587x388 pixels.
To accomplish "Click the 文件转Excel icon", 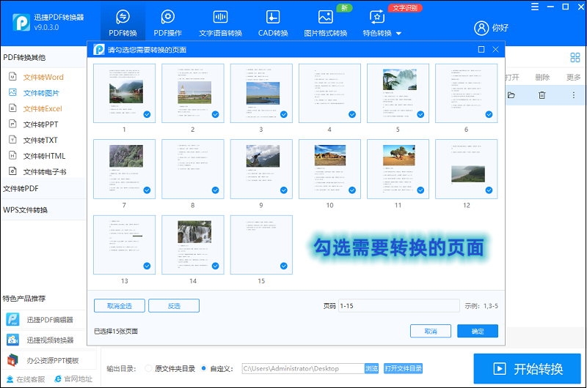I will (12, 108).
